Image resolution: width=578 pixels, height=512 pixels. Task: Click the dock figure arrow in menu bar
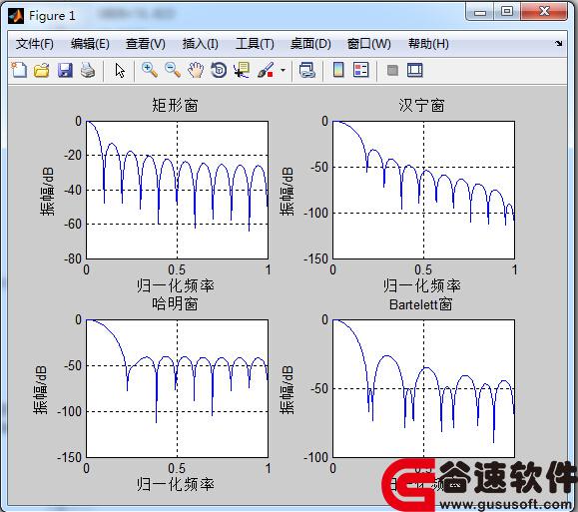pos(558,43)
